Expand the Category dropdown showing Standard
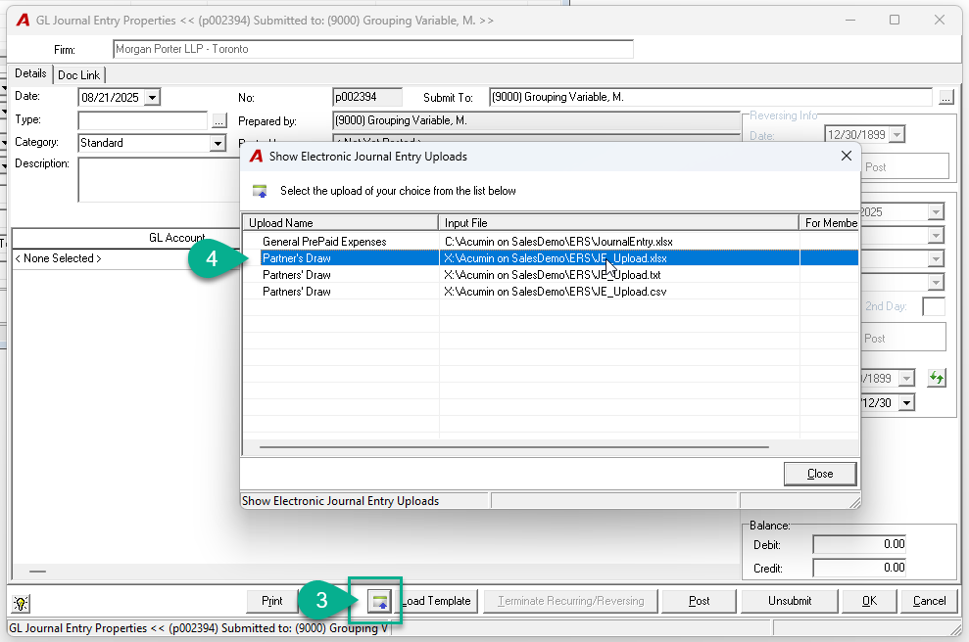The height and width of the screenshot is (642, 969). click(218, 143)
